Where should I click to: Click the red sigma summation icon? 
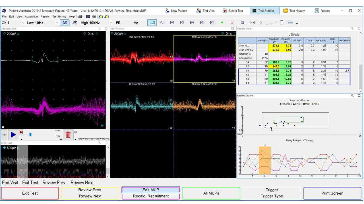[x=232, y=23]
